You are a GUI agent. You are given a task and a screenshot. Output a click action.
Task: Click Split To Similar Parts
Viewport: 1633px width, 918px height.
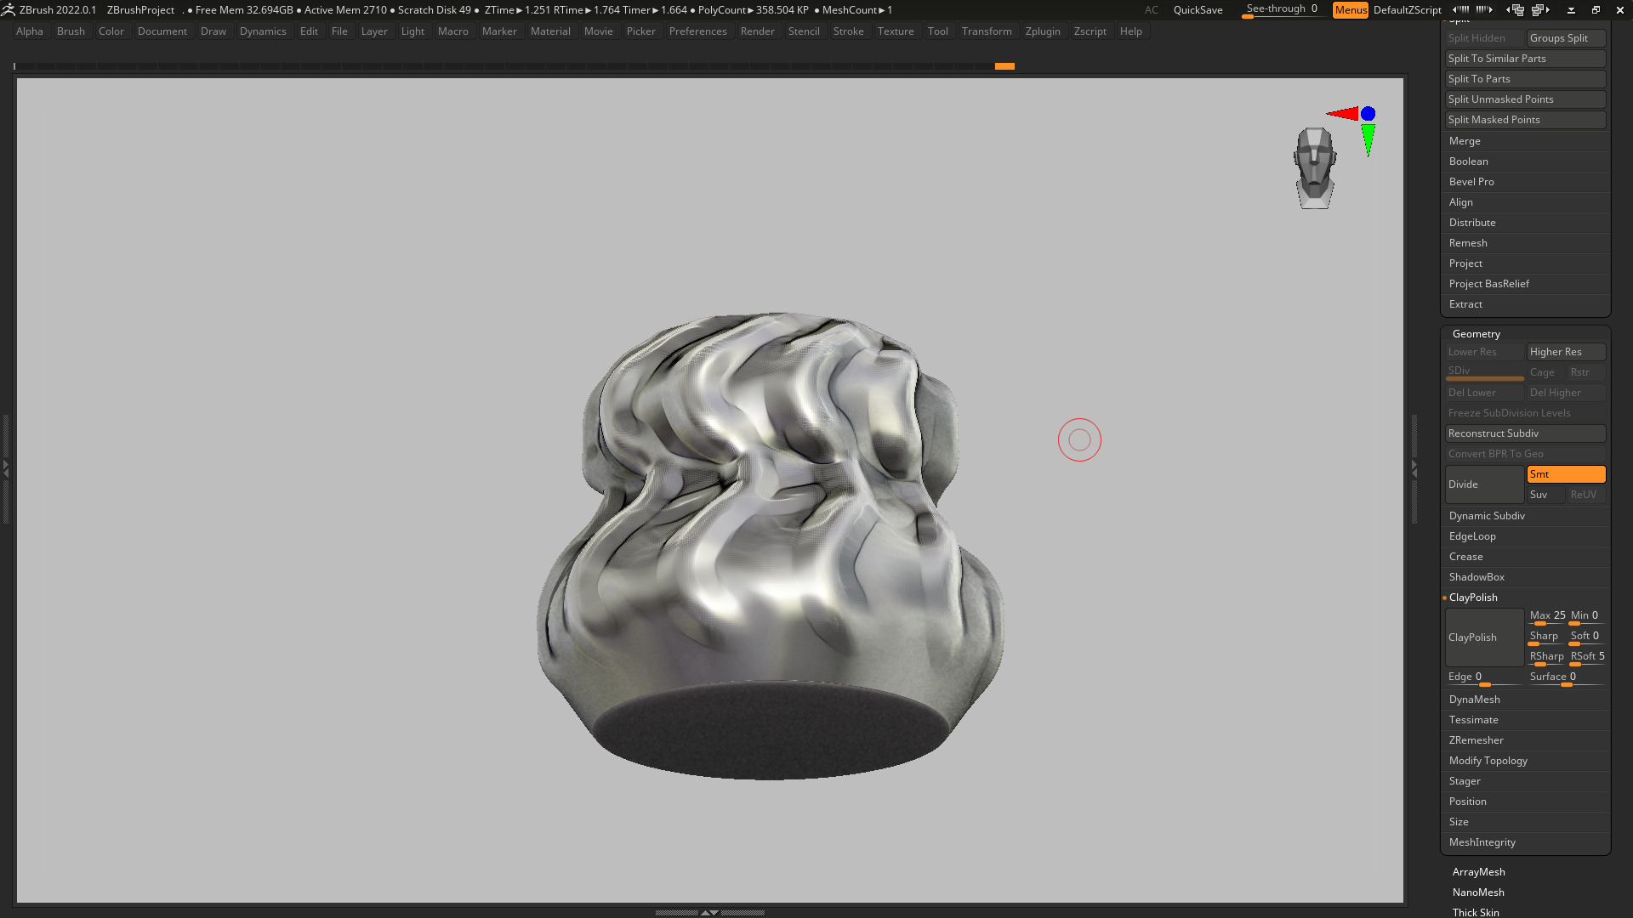tap(1525, 59)
